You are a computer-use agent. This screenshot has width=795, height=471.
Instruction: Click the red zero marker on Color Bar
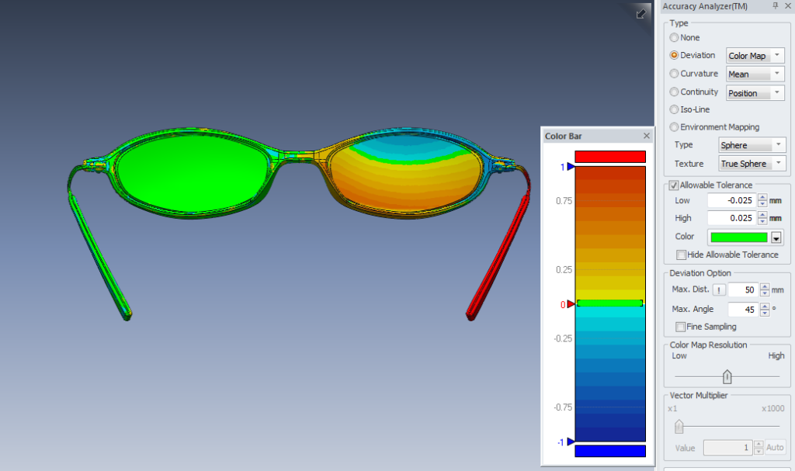pyautogui.click(x=570, y=304)
